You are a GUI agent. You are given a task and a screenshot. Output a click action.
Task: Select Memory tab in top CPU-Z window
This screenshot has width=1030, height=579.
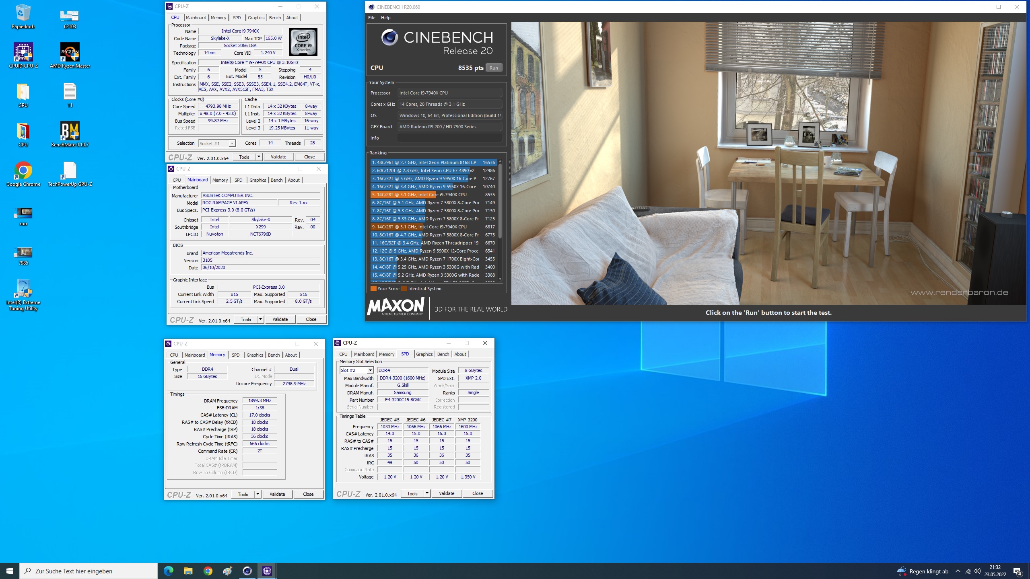point(218,18)
